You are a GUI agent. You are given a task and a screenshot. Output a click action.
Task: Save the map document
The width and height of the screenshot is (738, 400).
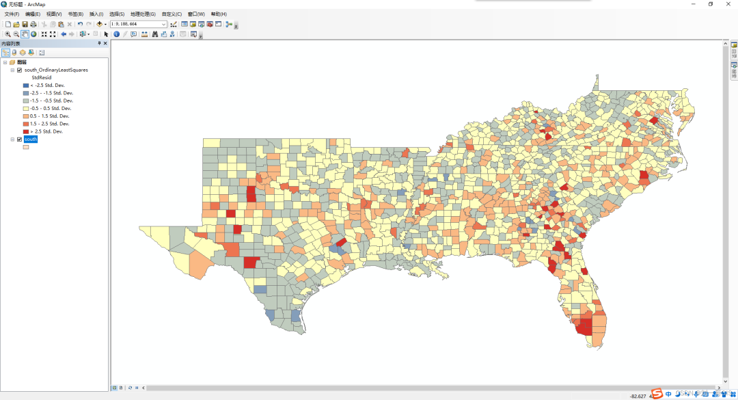(x=25, y=24)
